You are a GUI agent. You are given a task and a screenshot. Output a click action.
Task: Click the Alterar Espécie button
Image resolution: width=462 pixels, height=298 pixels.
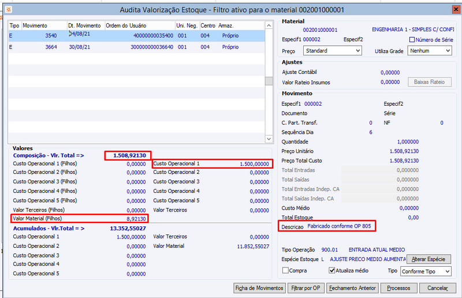tap(429, 259)
